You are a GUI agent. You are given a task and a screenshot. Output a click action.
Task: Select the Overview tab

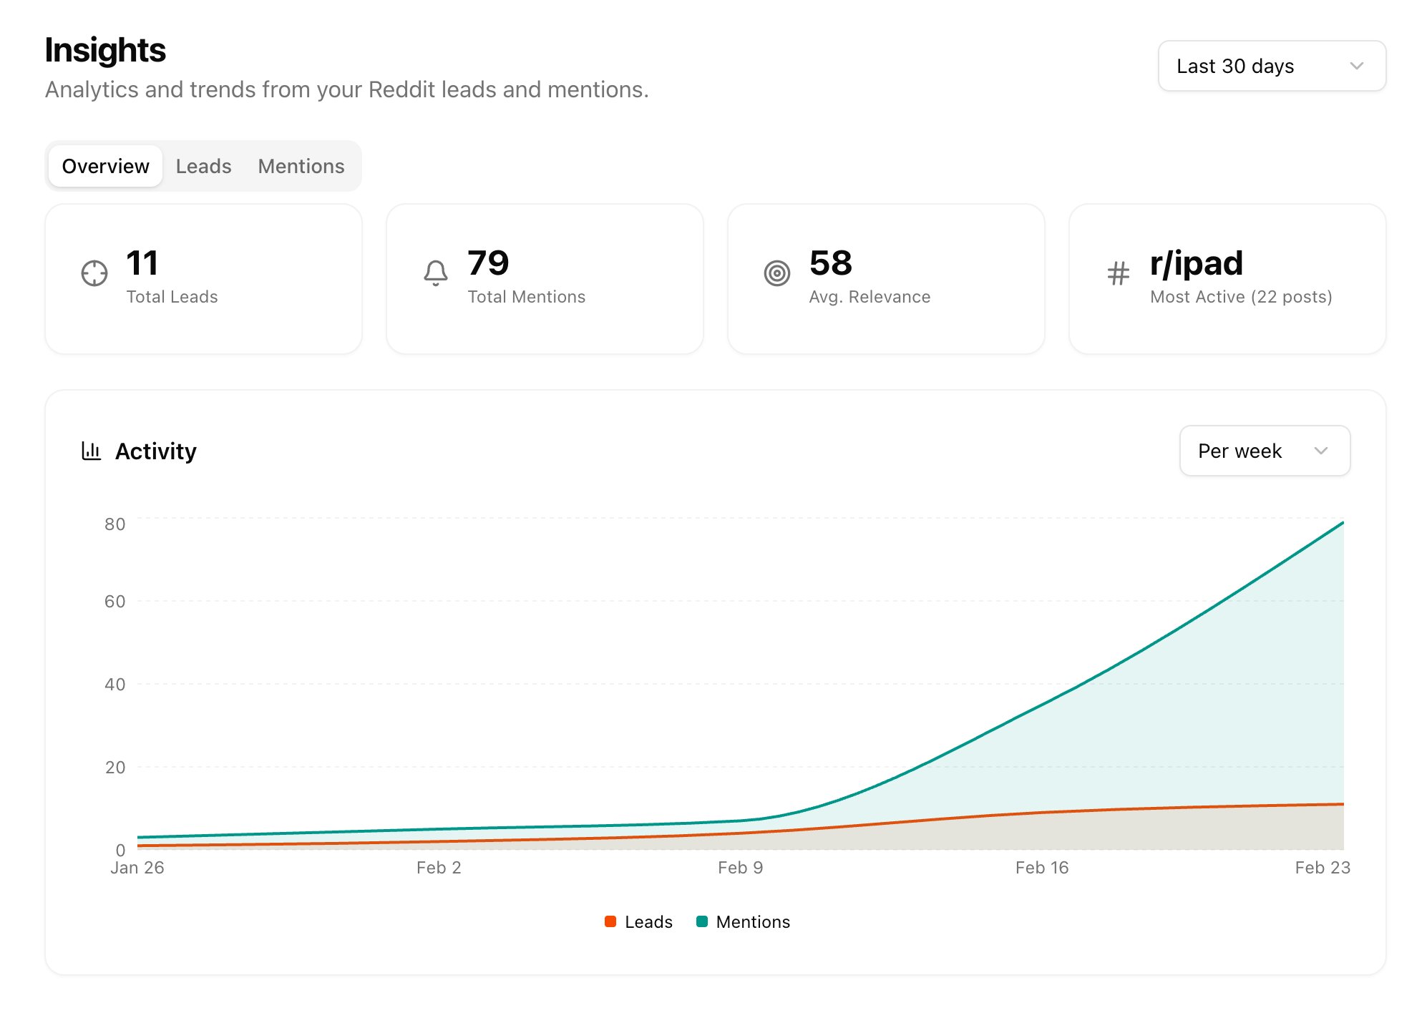pos(104,166)
